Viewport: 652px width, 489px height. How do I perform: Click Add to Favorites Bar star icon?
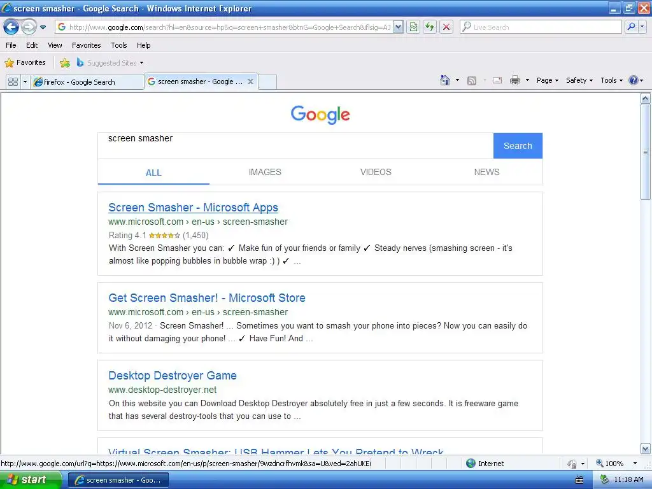(x=65, y=63)
